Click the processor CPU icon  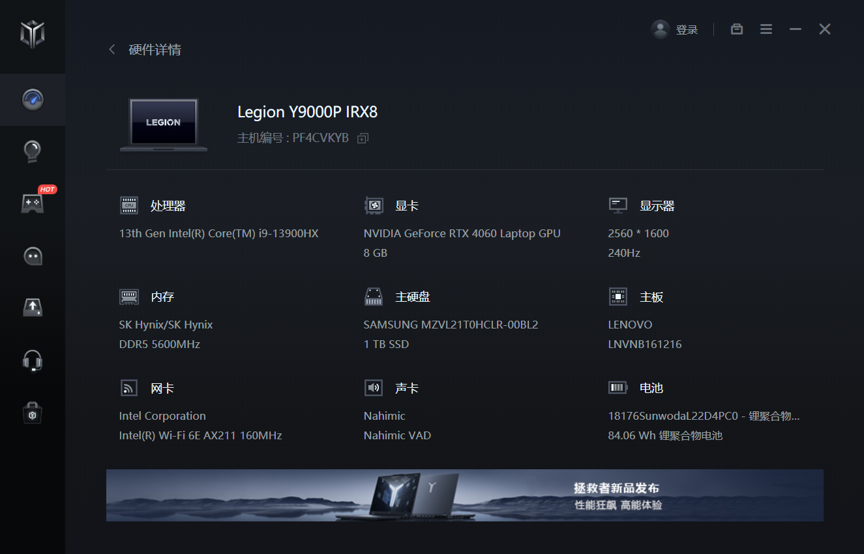[129, 205]
